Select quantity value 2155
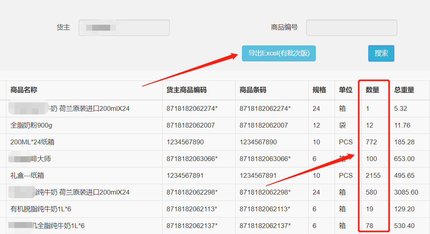 coord(373,175)
